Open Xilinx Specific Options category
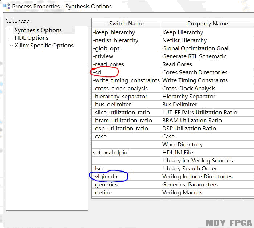 pyautogui.click(x=44, y=46)
